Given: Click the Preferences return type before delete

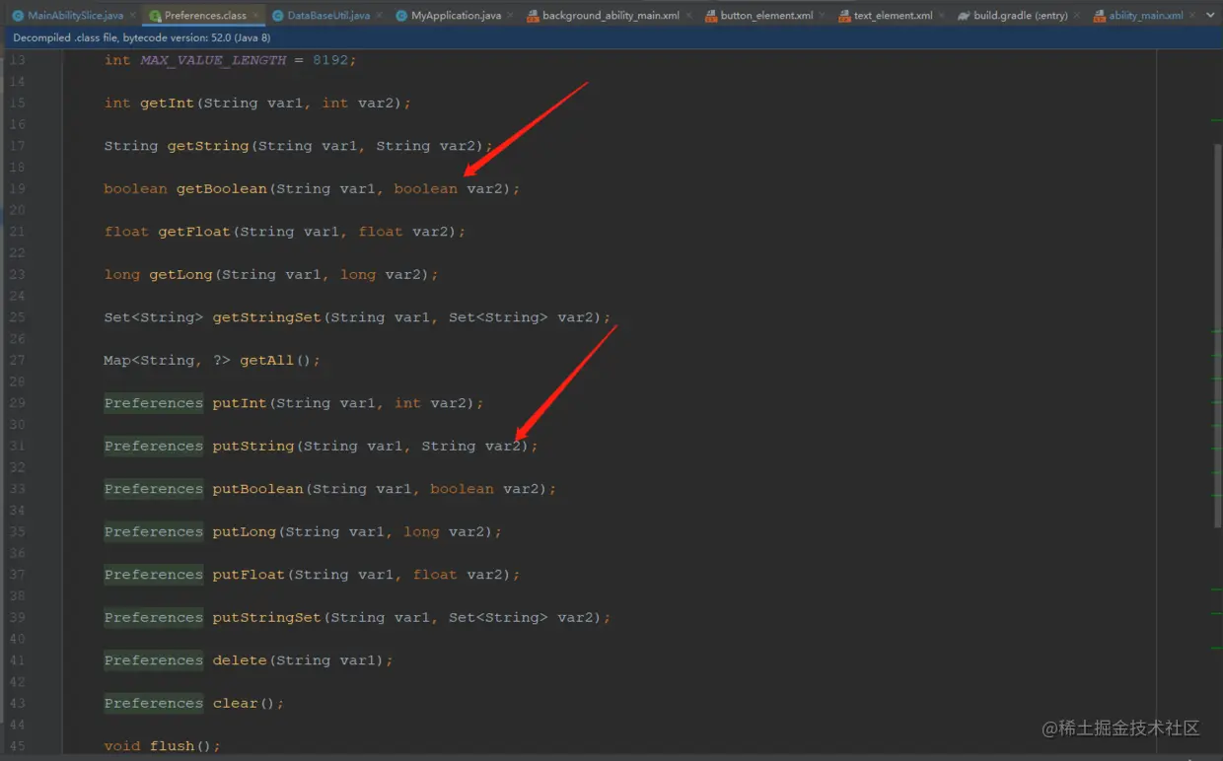Looking at the screenshot, I should point(153,660).
